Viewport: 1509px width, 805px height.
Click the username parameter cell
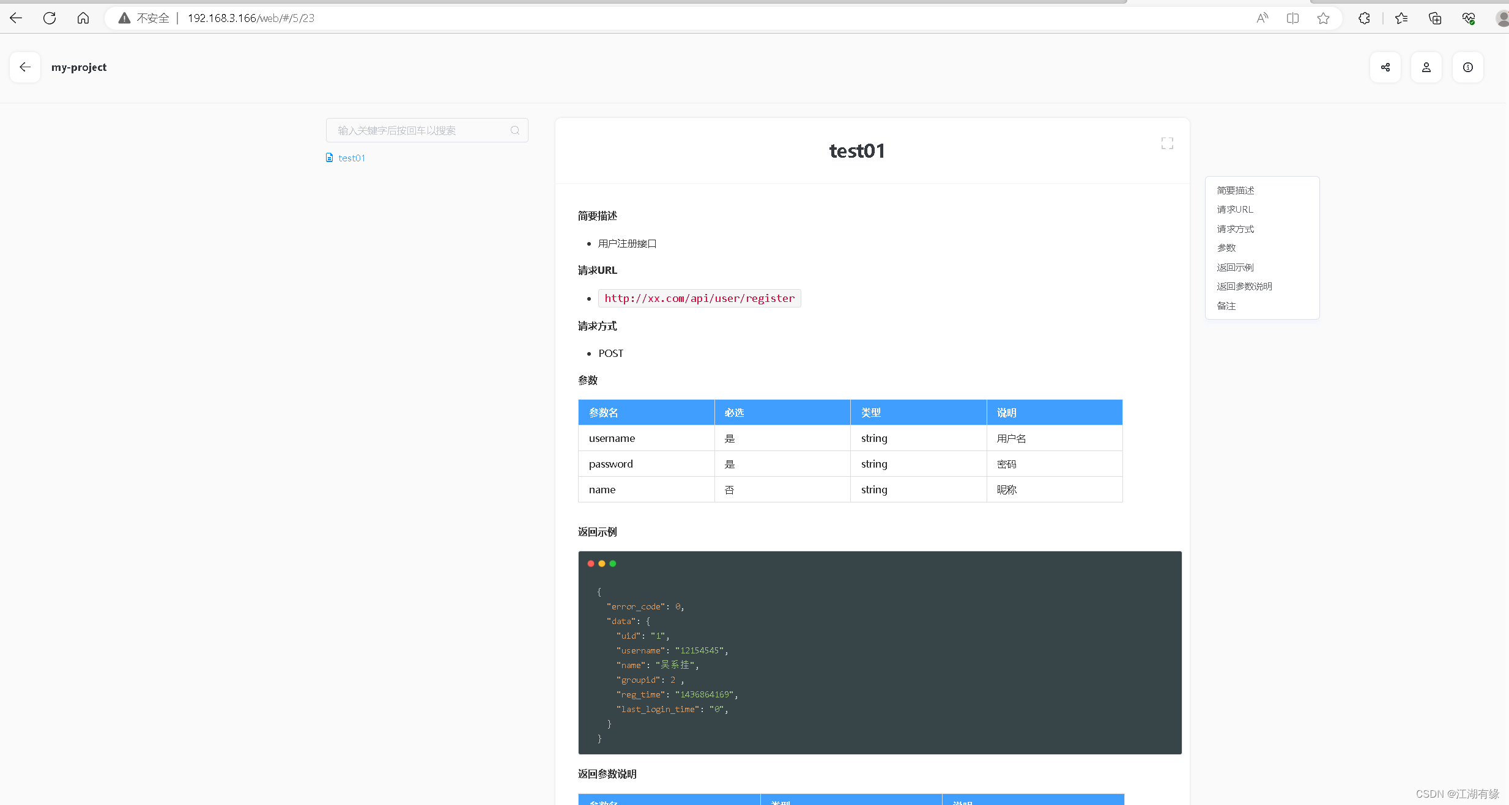[647, 438]
